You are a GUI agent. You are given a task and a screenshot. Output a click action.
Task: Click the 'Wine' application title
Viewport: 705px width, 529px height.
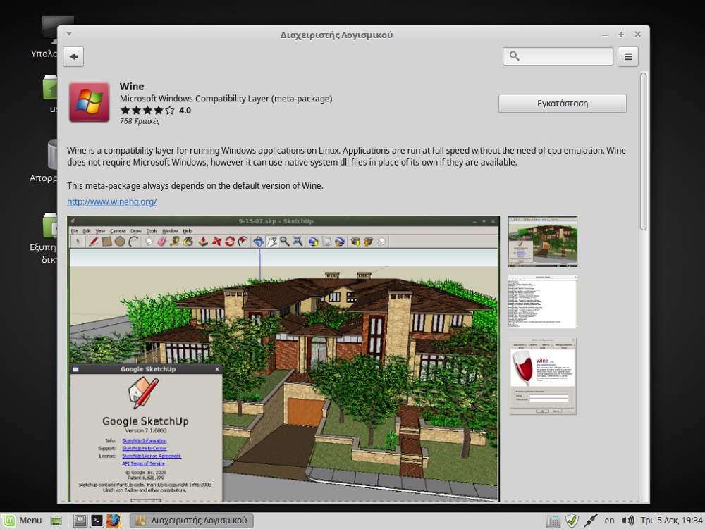point(132,86)
